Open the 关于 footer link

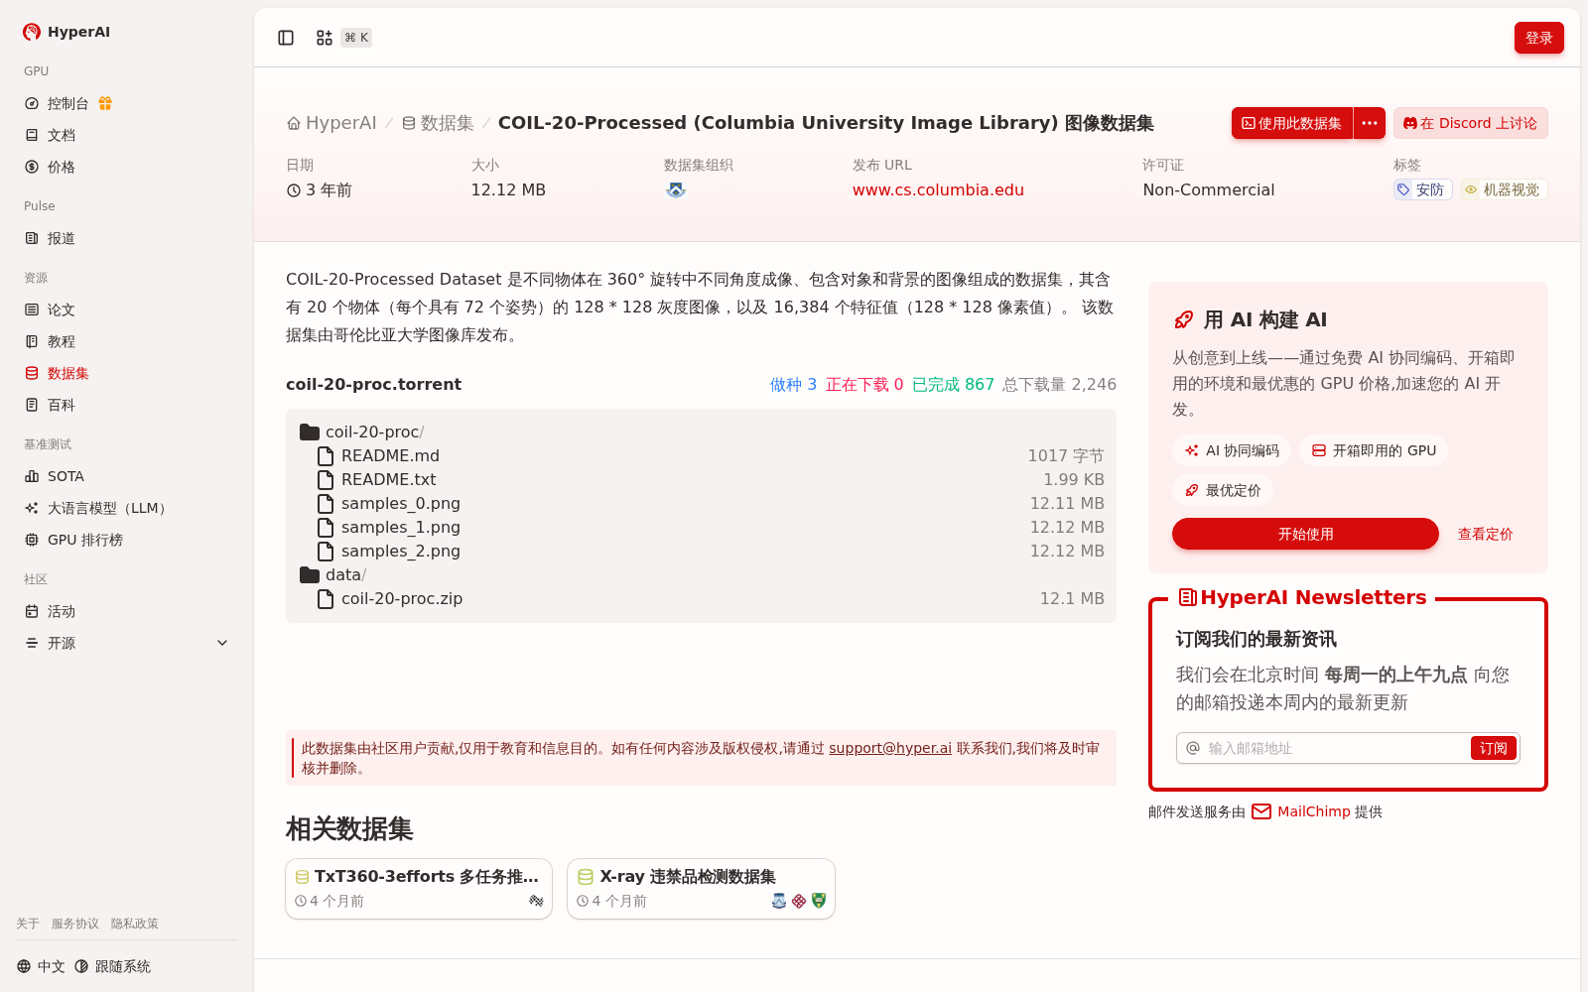coord(28,924)
